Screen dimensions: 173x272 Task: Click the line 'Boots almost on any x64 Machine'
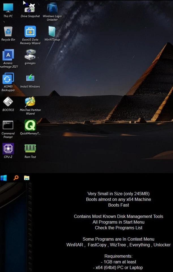pyautogui.click(x=118, y=199)
